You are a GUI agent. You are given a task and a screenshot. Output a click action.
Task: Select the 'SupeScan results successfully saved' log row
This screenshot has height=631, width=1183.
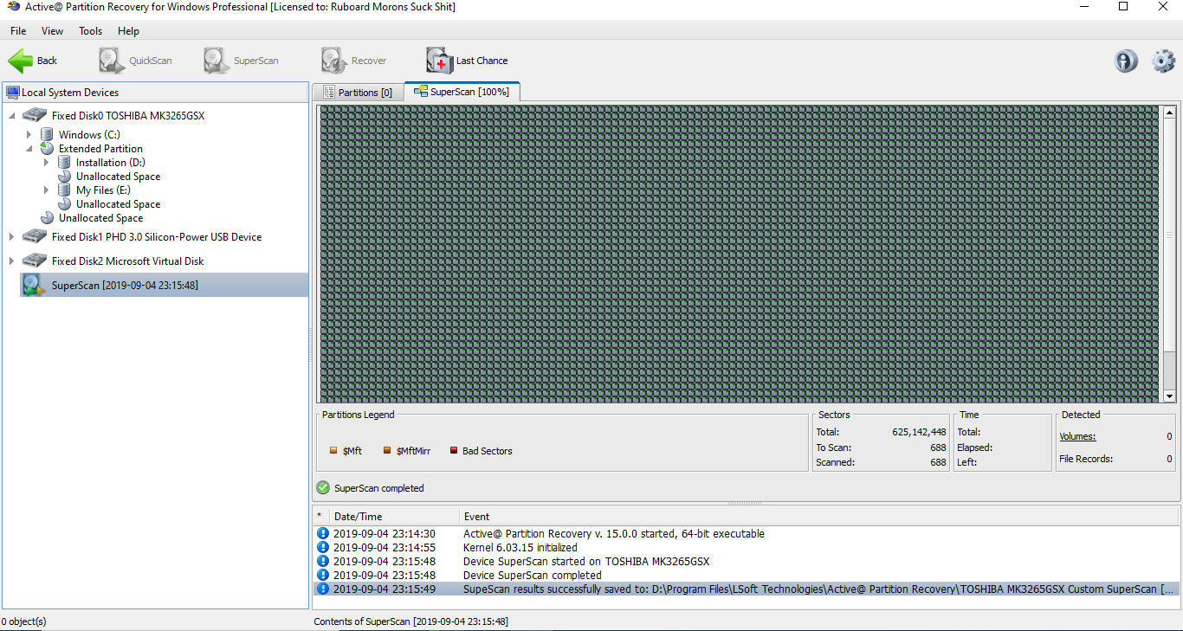click(747, 589)
